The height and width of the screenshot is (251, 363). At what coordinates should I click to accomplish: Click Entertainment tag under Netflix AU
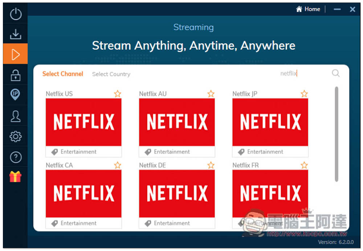pos(167,152)
